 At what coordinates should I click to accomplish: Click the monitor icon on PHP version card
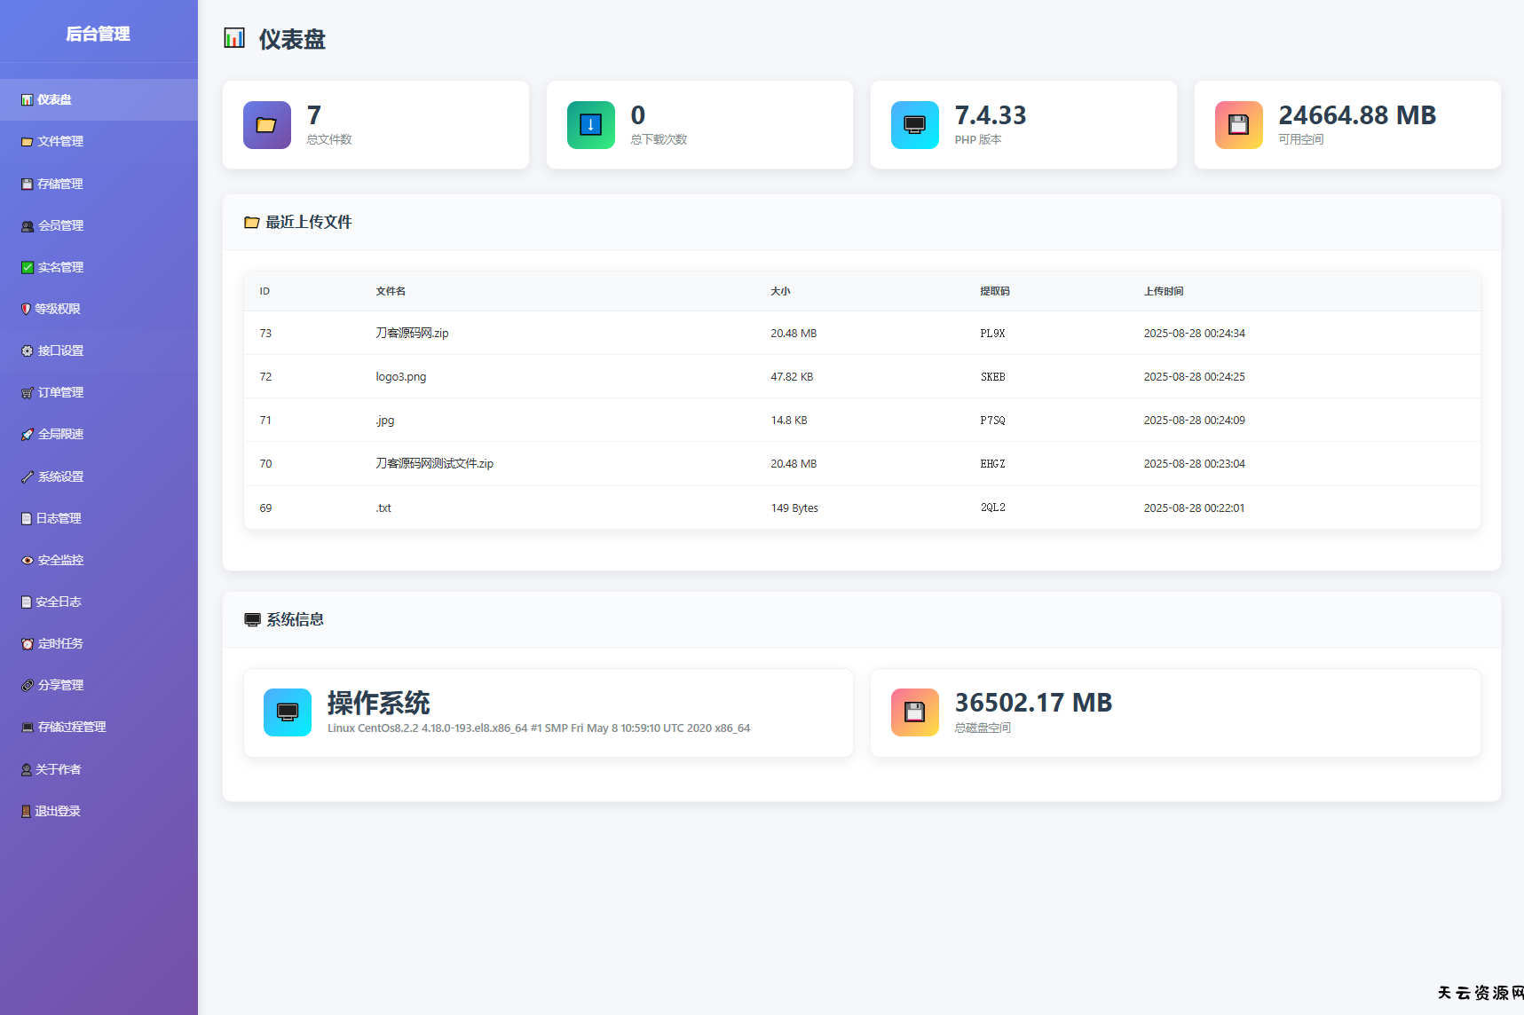[x=914, y=125]
